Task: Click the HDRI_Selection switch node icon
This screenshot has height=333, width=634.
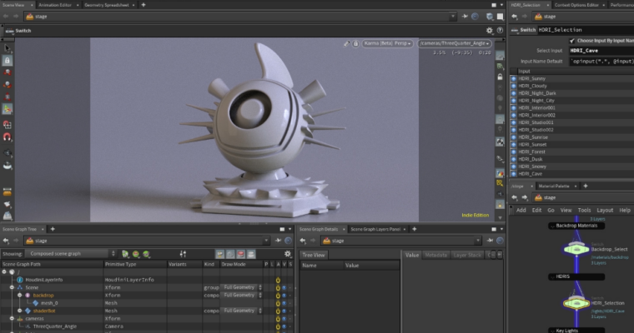Action: [x=575, y=303]
